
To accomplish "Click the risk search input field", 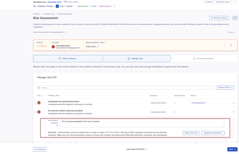I will point(125,87).
